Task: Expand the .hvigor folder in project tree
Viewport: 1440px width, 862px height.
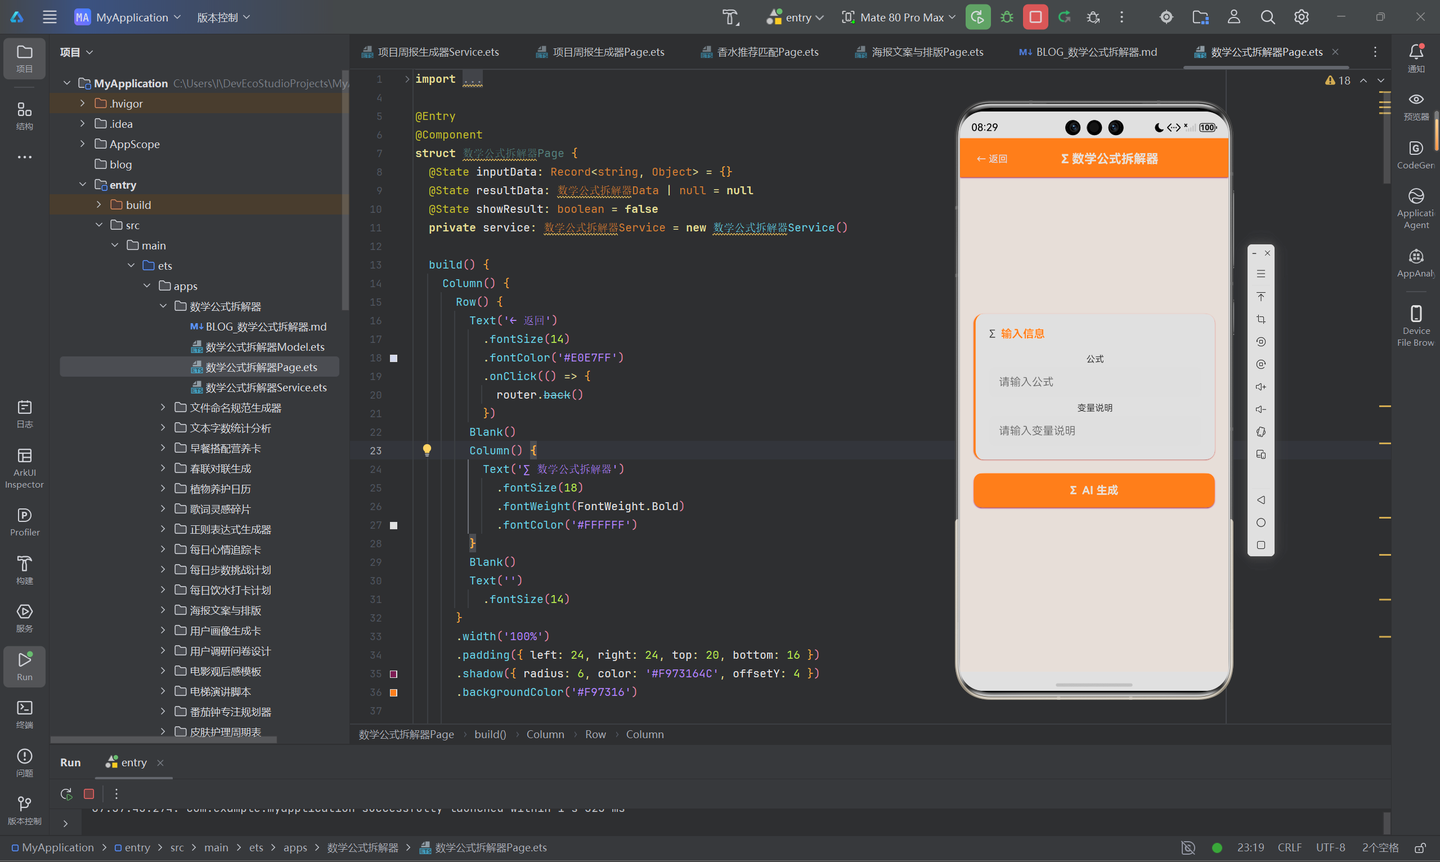Action: [x=82, y=104]
